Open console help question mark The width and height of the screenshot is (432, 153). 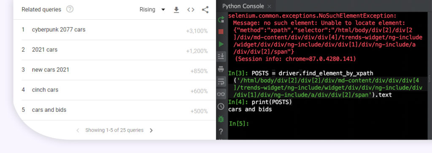[221, 132]
